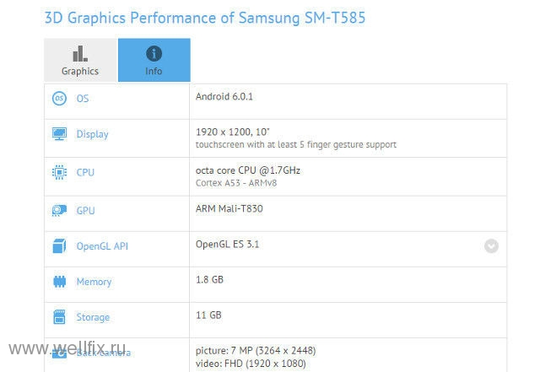Open the Display label link
Image resolution: width=540 pixels, height=372 pixels.
click(92, 134)
